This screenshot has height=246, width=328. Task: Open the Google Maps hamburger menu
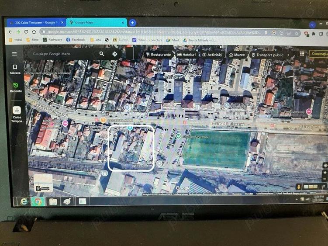(14, 54)
